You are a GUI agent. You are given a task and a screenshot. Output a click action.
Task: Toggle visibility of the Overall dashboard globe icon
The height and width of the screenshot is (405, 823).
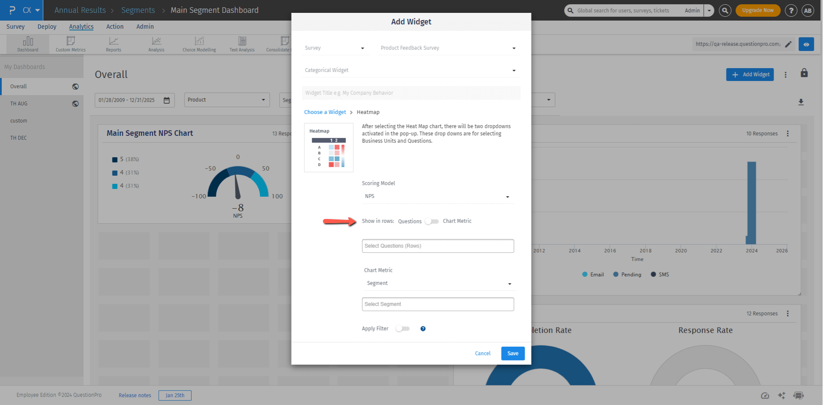click(x=75, y=86)
